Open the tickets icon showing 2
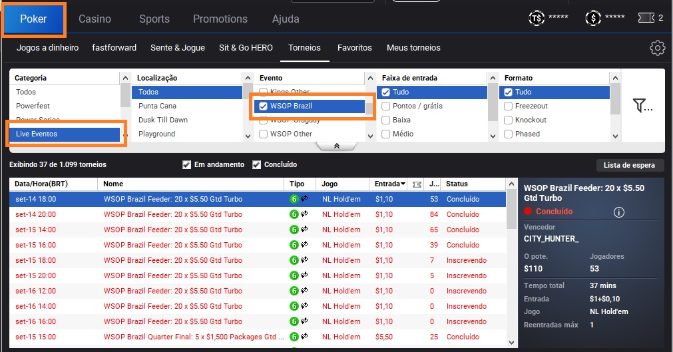The height and width of the screenshot is (352, 673). tap(646, 17)
